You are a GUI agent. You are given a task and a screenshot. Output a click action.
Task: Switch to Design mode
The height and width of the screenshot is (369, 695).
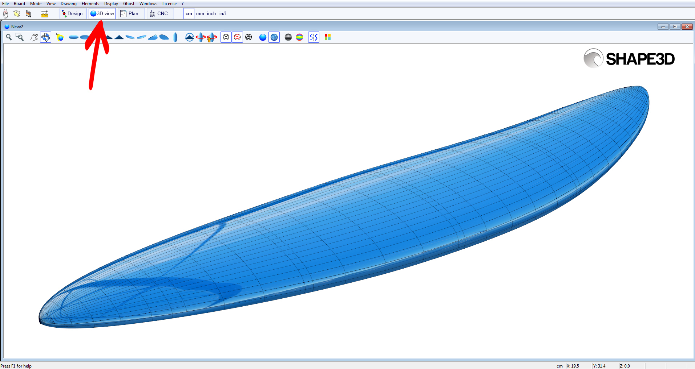coord(73,14)
